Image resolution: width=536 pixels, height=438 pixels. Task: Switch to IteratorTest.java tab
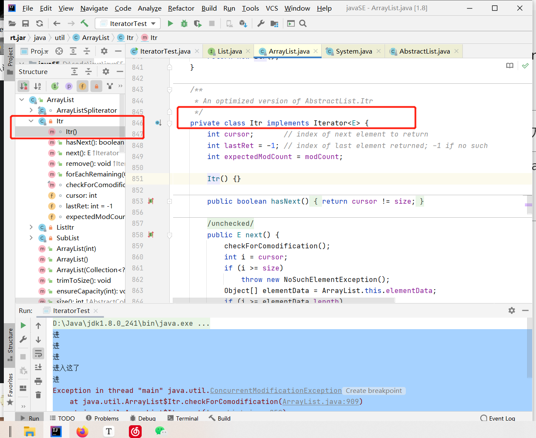(x=165, y=51)
